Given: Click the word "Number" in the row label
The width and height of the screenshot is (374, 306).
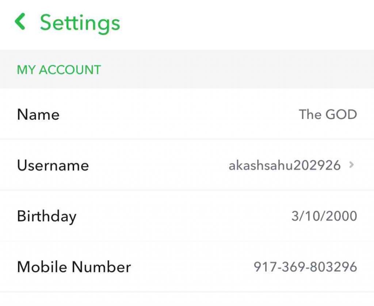Looking at the screenshot, I should click(x=101, y=267).
